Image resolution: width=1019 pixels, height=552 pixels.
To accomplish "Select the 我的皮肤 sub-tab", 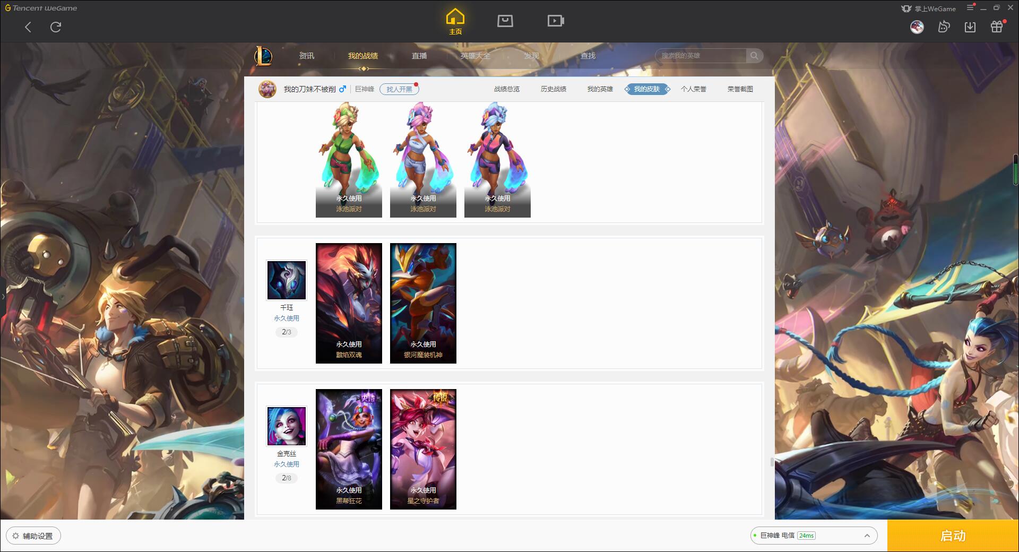I will coord(647,89).
